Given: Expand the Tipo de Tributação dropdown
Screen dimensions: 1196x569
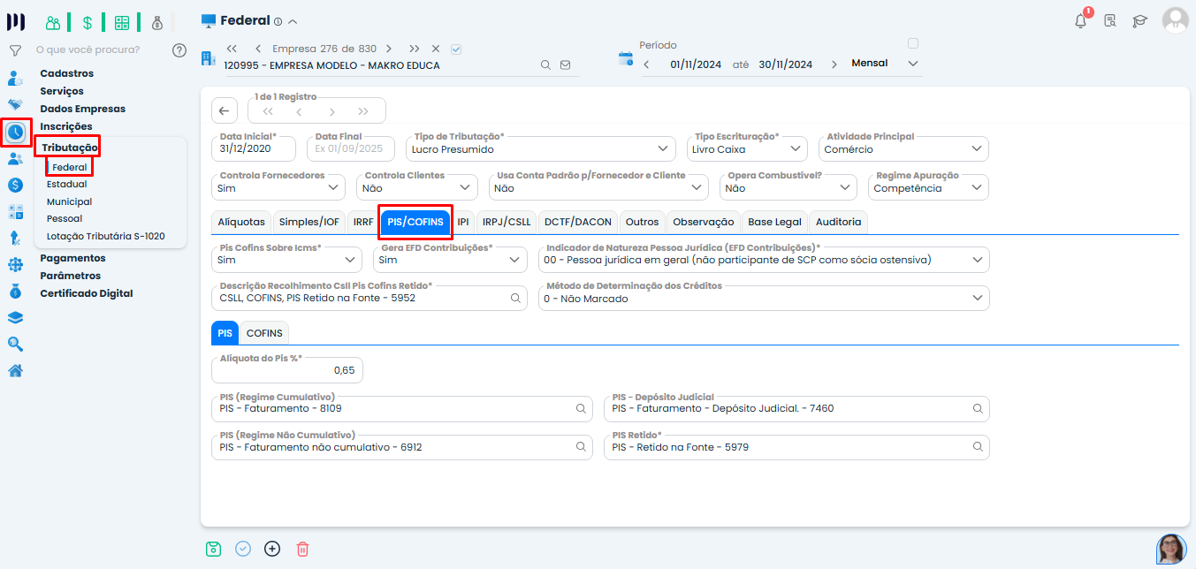Looking at the screenshot, I should click(x=663, y=149).
